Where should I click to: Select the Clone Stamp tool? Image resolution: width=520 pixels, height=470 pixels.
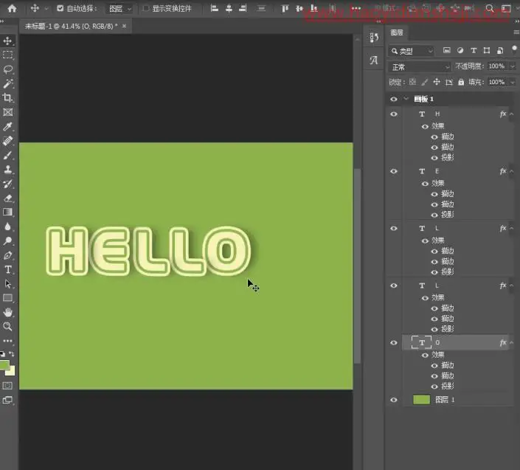click(7, 170)
